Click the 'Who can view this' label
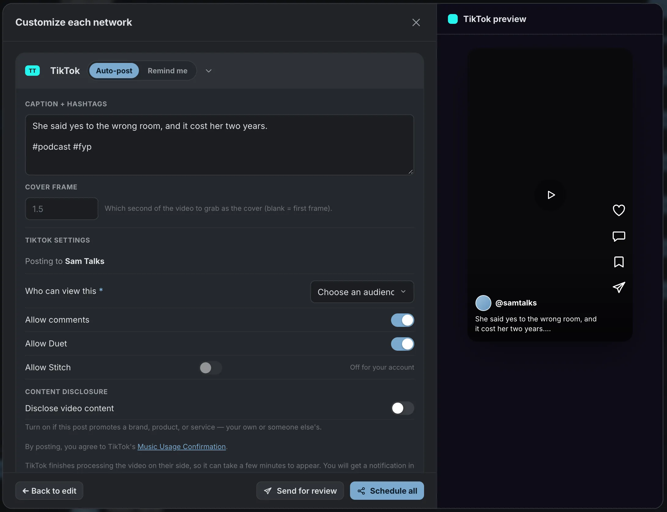Screen dimensions: 667x512 pos(61,291)
